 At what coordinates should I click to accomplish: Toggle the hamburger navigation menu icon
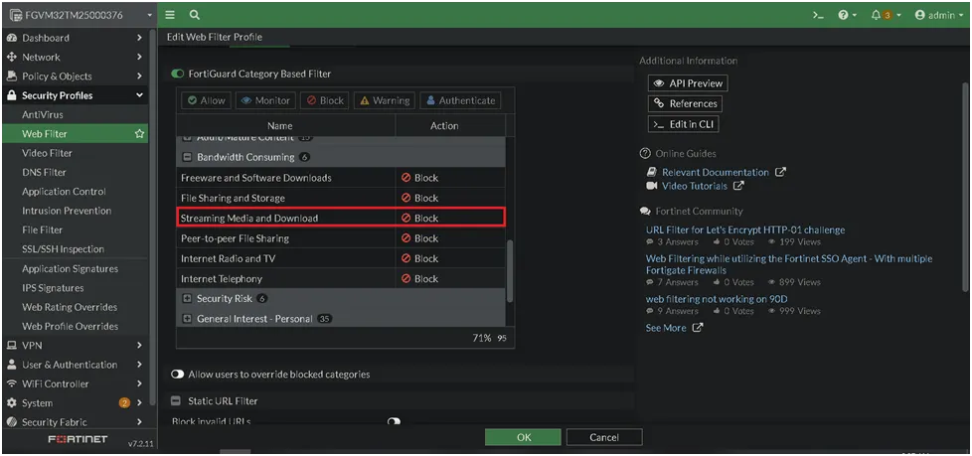pos(170,15)
